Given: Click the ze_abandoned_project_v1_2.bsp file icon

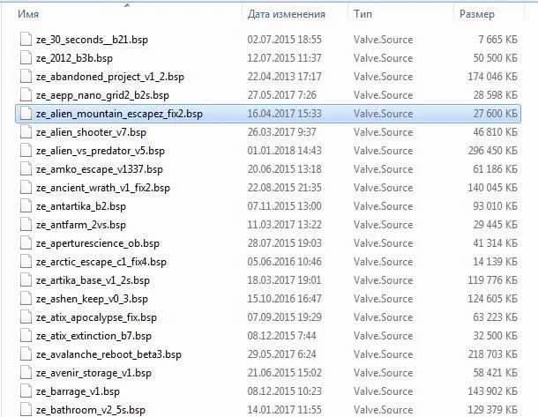Looking at the screenshot, I should 25,77.
